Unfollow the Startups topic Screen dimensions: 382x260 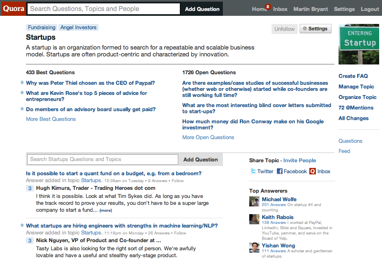284,29
